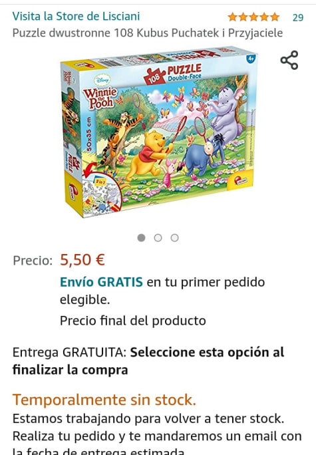Tap the product title Puzzle dwustronne 108
Screen dimensions: 316x455
click(x=148, y=33)
